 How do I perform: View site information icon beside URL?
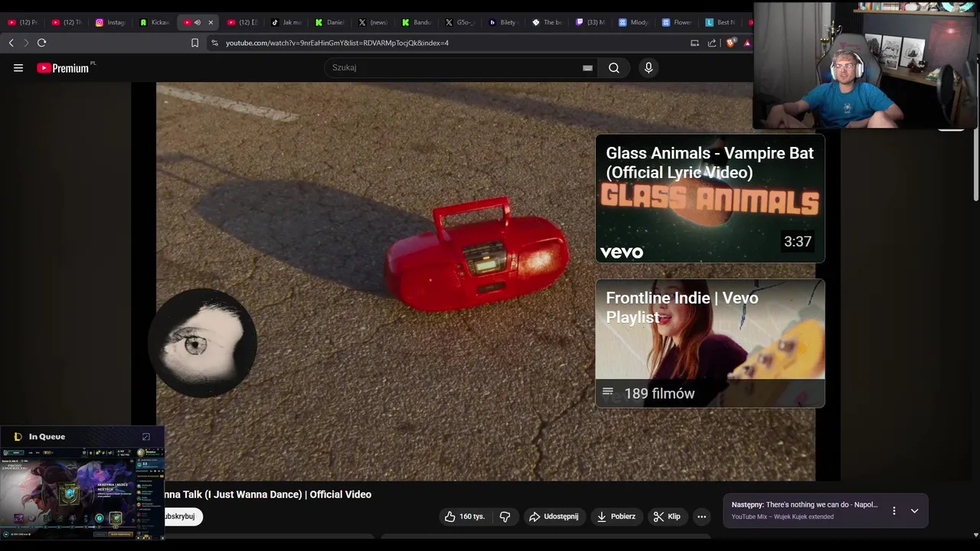(215, 43)
